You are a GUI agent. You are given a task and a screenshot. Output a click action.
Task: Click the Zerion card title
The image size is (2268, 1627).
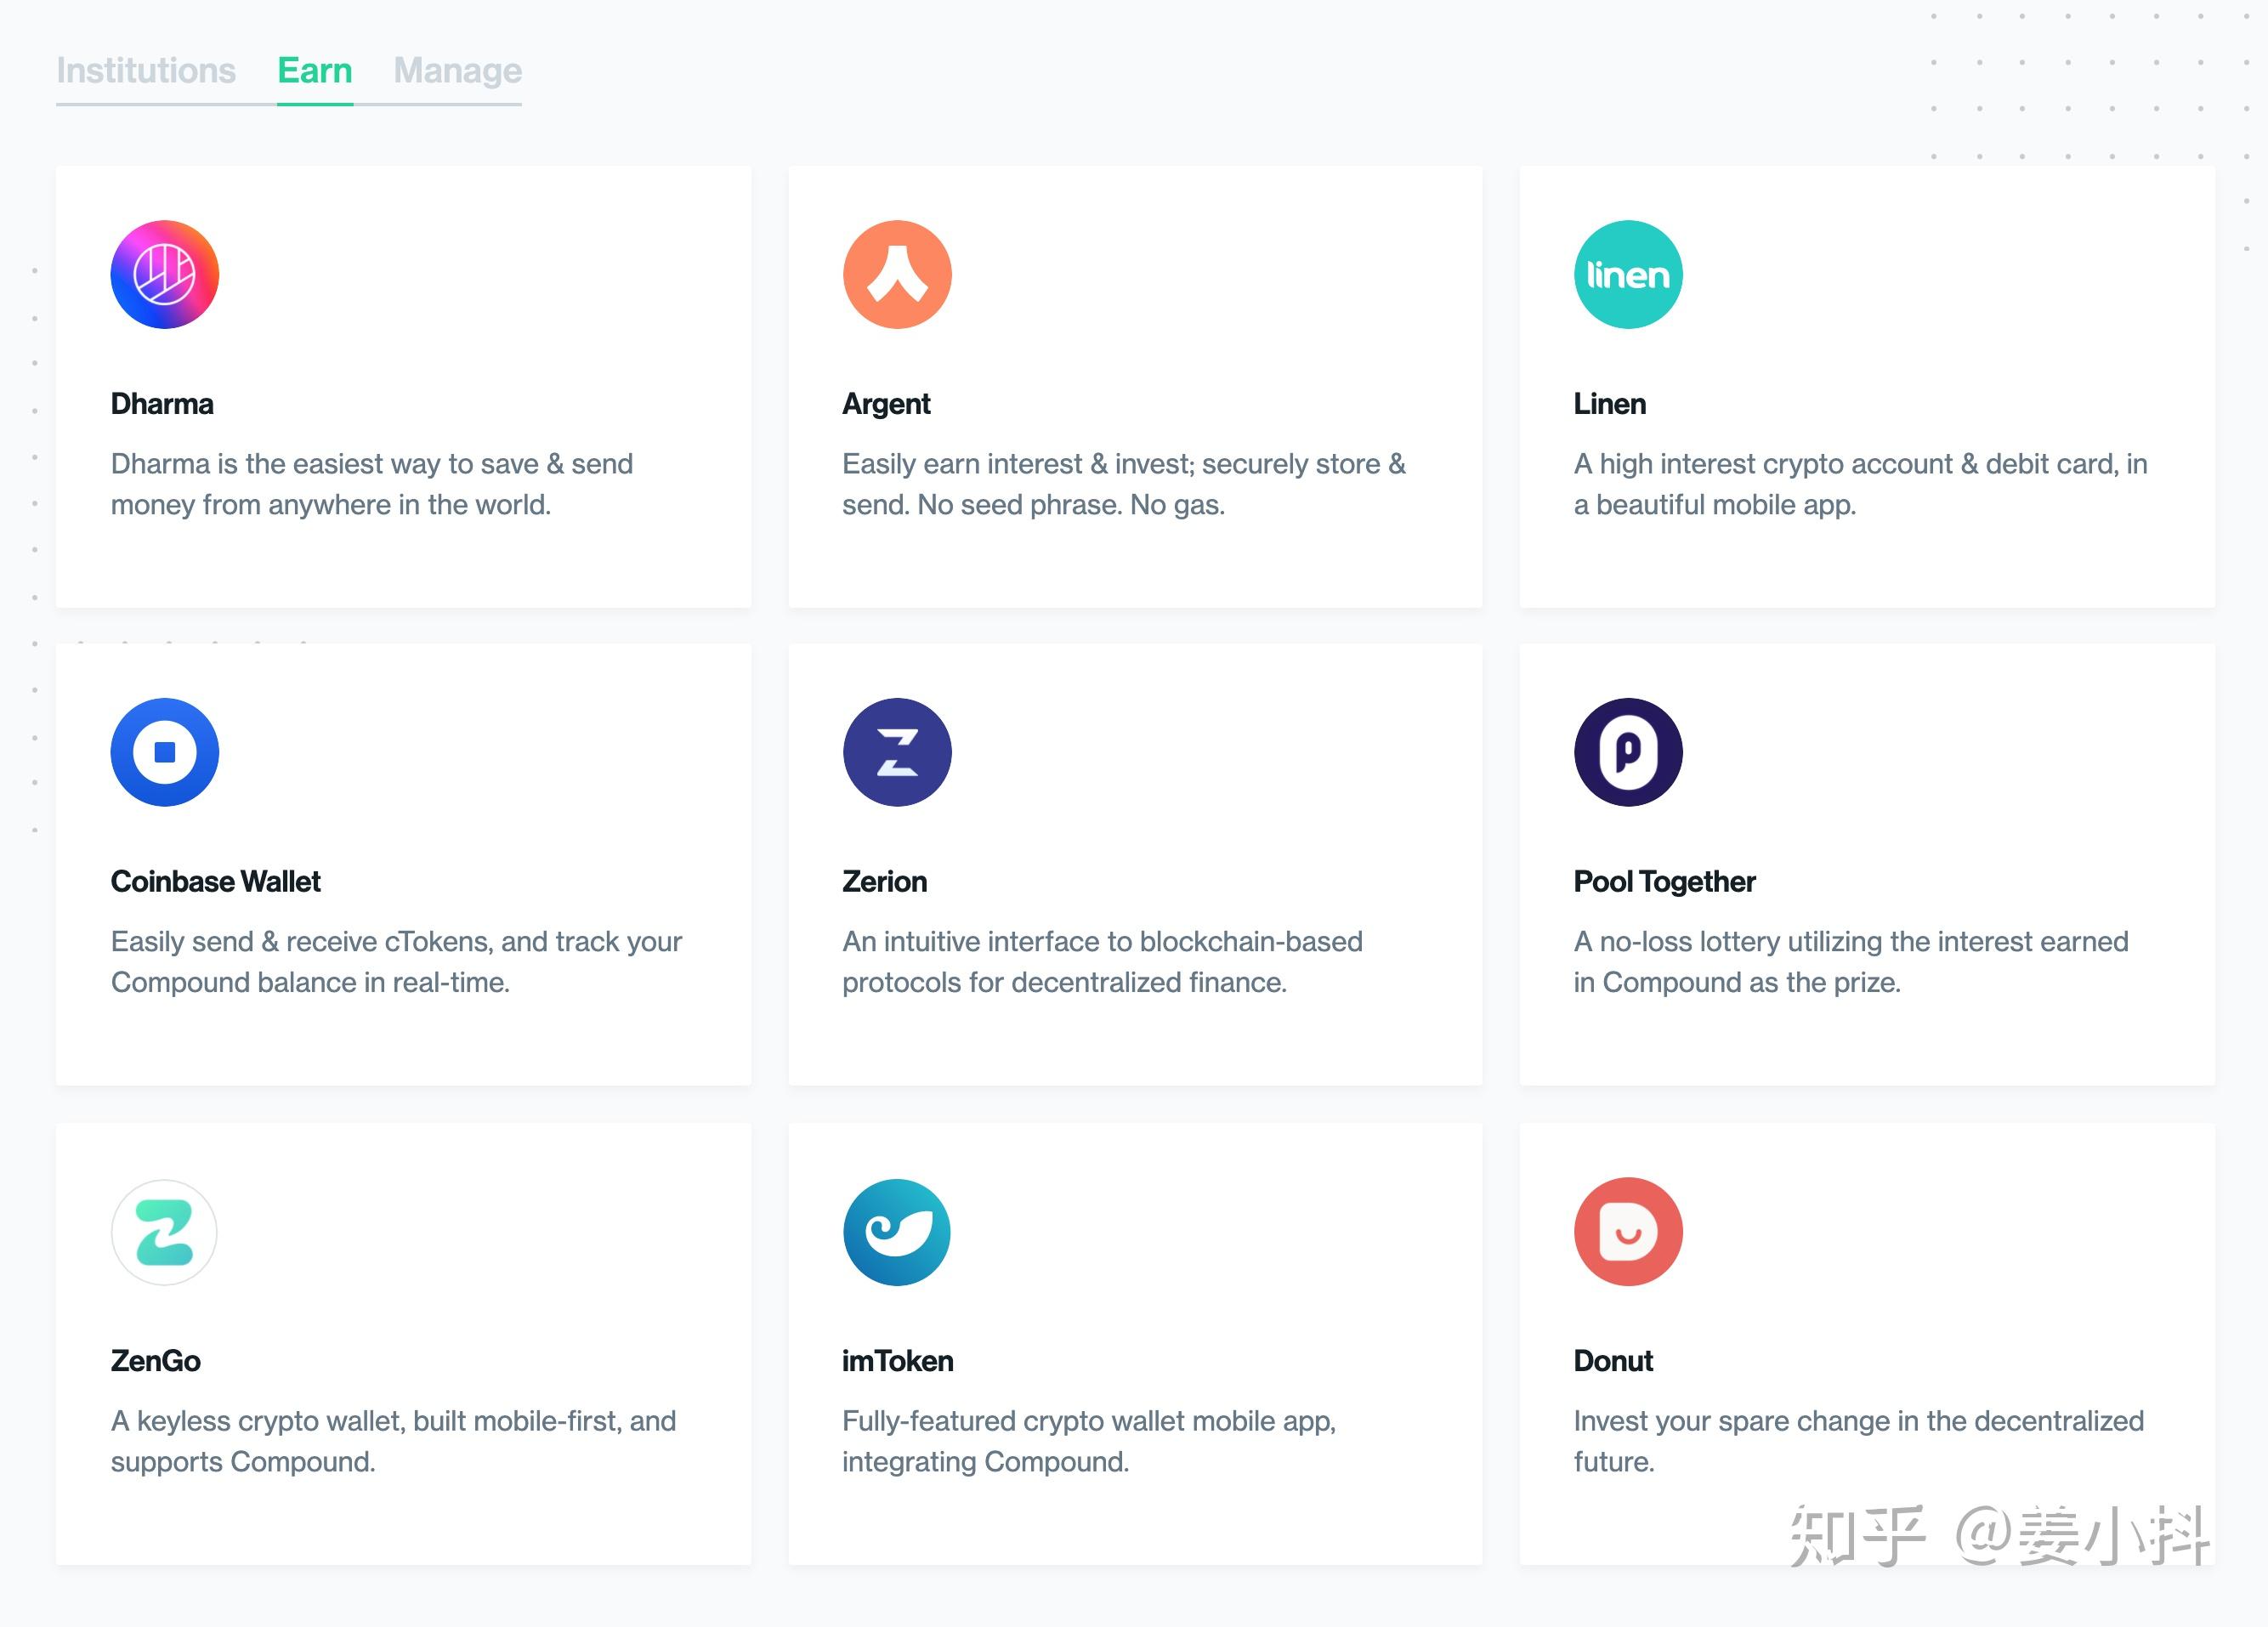(884, 882)
